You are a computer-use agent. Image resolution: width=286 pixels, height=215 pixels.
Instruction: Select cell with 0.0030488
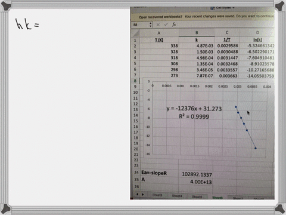click(x=227, y=52)
